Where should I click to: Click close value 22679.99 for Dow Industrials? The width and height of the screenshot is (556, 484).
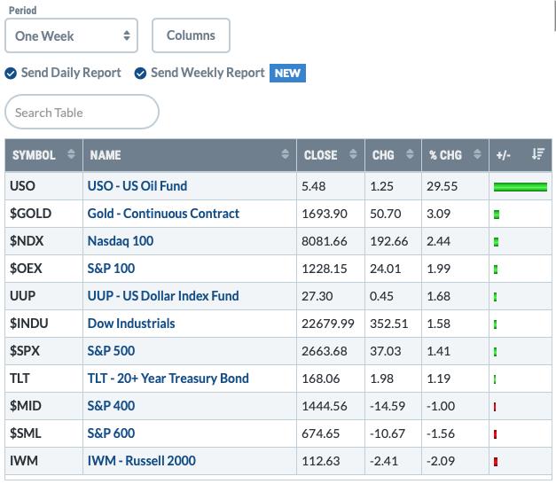[x=328, y=324]
